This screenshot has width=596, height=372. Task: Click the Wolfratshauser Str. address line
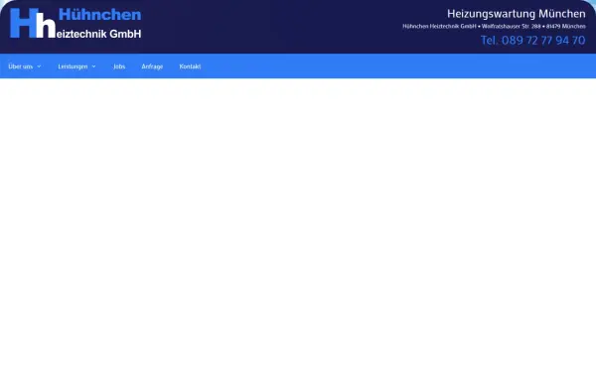[x=494, y=26]
